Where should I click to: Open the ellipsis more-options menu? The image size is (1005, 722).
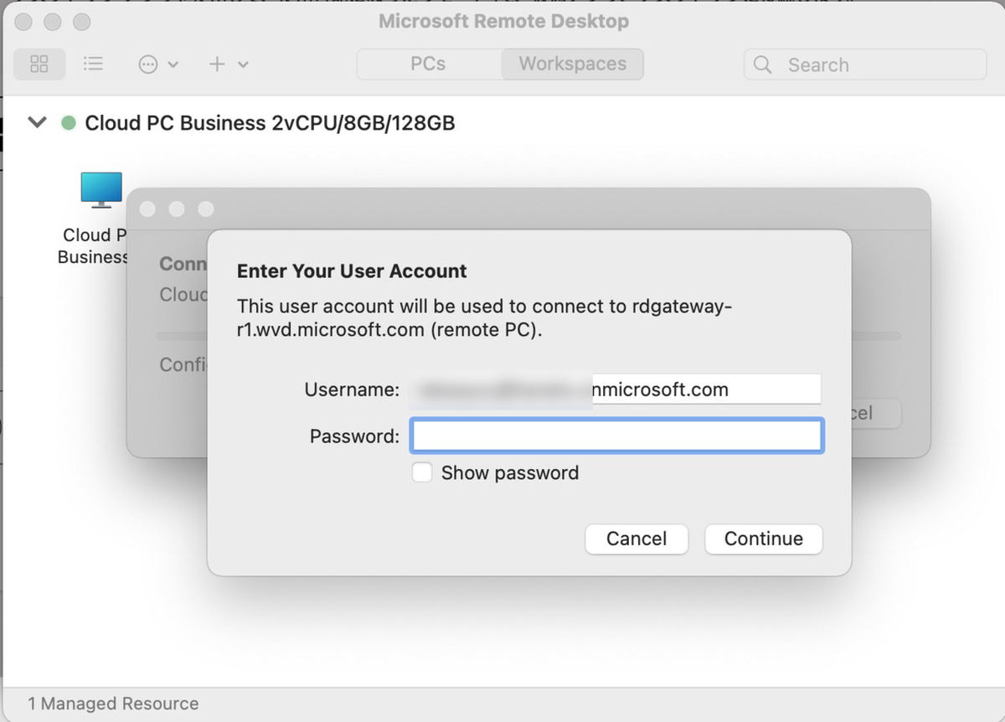click(x=157, y=64)
